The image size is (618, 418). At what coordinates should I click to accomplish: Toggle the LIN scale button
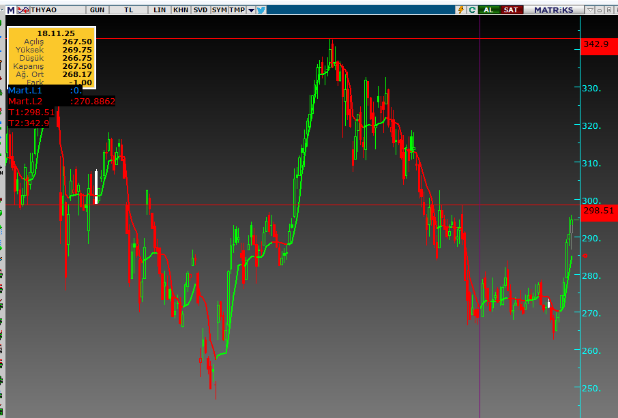coord(160,10)
